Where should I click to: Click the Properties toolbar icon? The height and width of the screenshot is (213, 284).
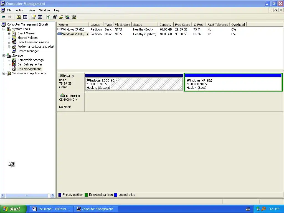click(55, 17)
